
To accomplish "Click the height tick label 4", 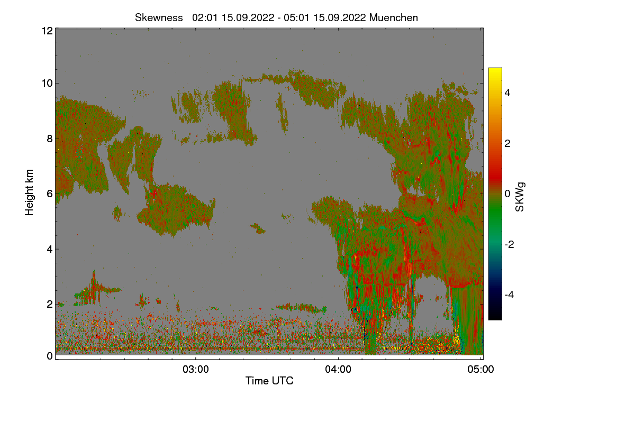I will point(49,249).
